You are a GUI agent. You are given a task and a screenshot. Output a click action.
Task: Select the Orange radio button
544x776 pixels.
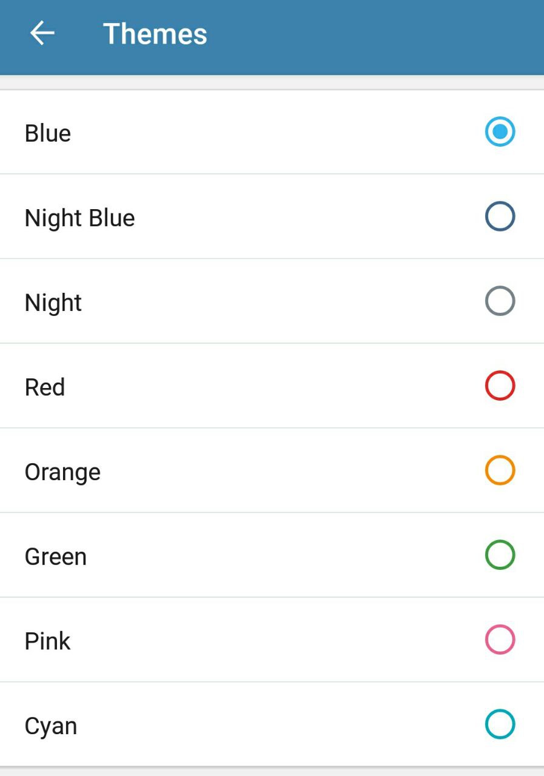tap(500, 470)
